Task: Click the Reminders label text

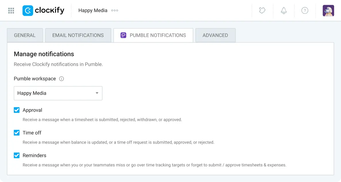Action: [35, 156]
